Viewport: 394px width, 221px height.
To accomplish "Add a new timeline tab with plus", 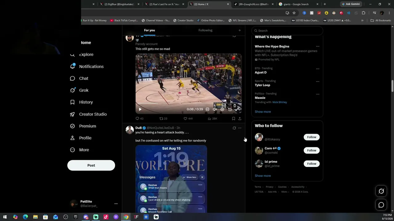I will pyautogui.click(x=239, y=30).
